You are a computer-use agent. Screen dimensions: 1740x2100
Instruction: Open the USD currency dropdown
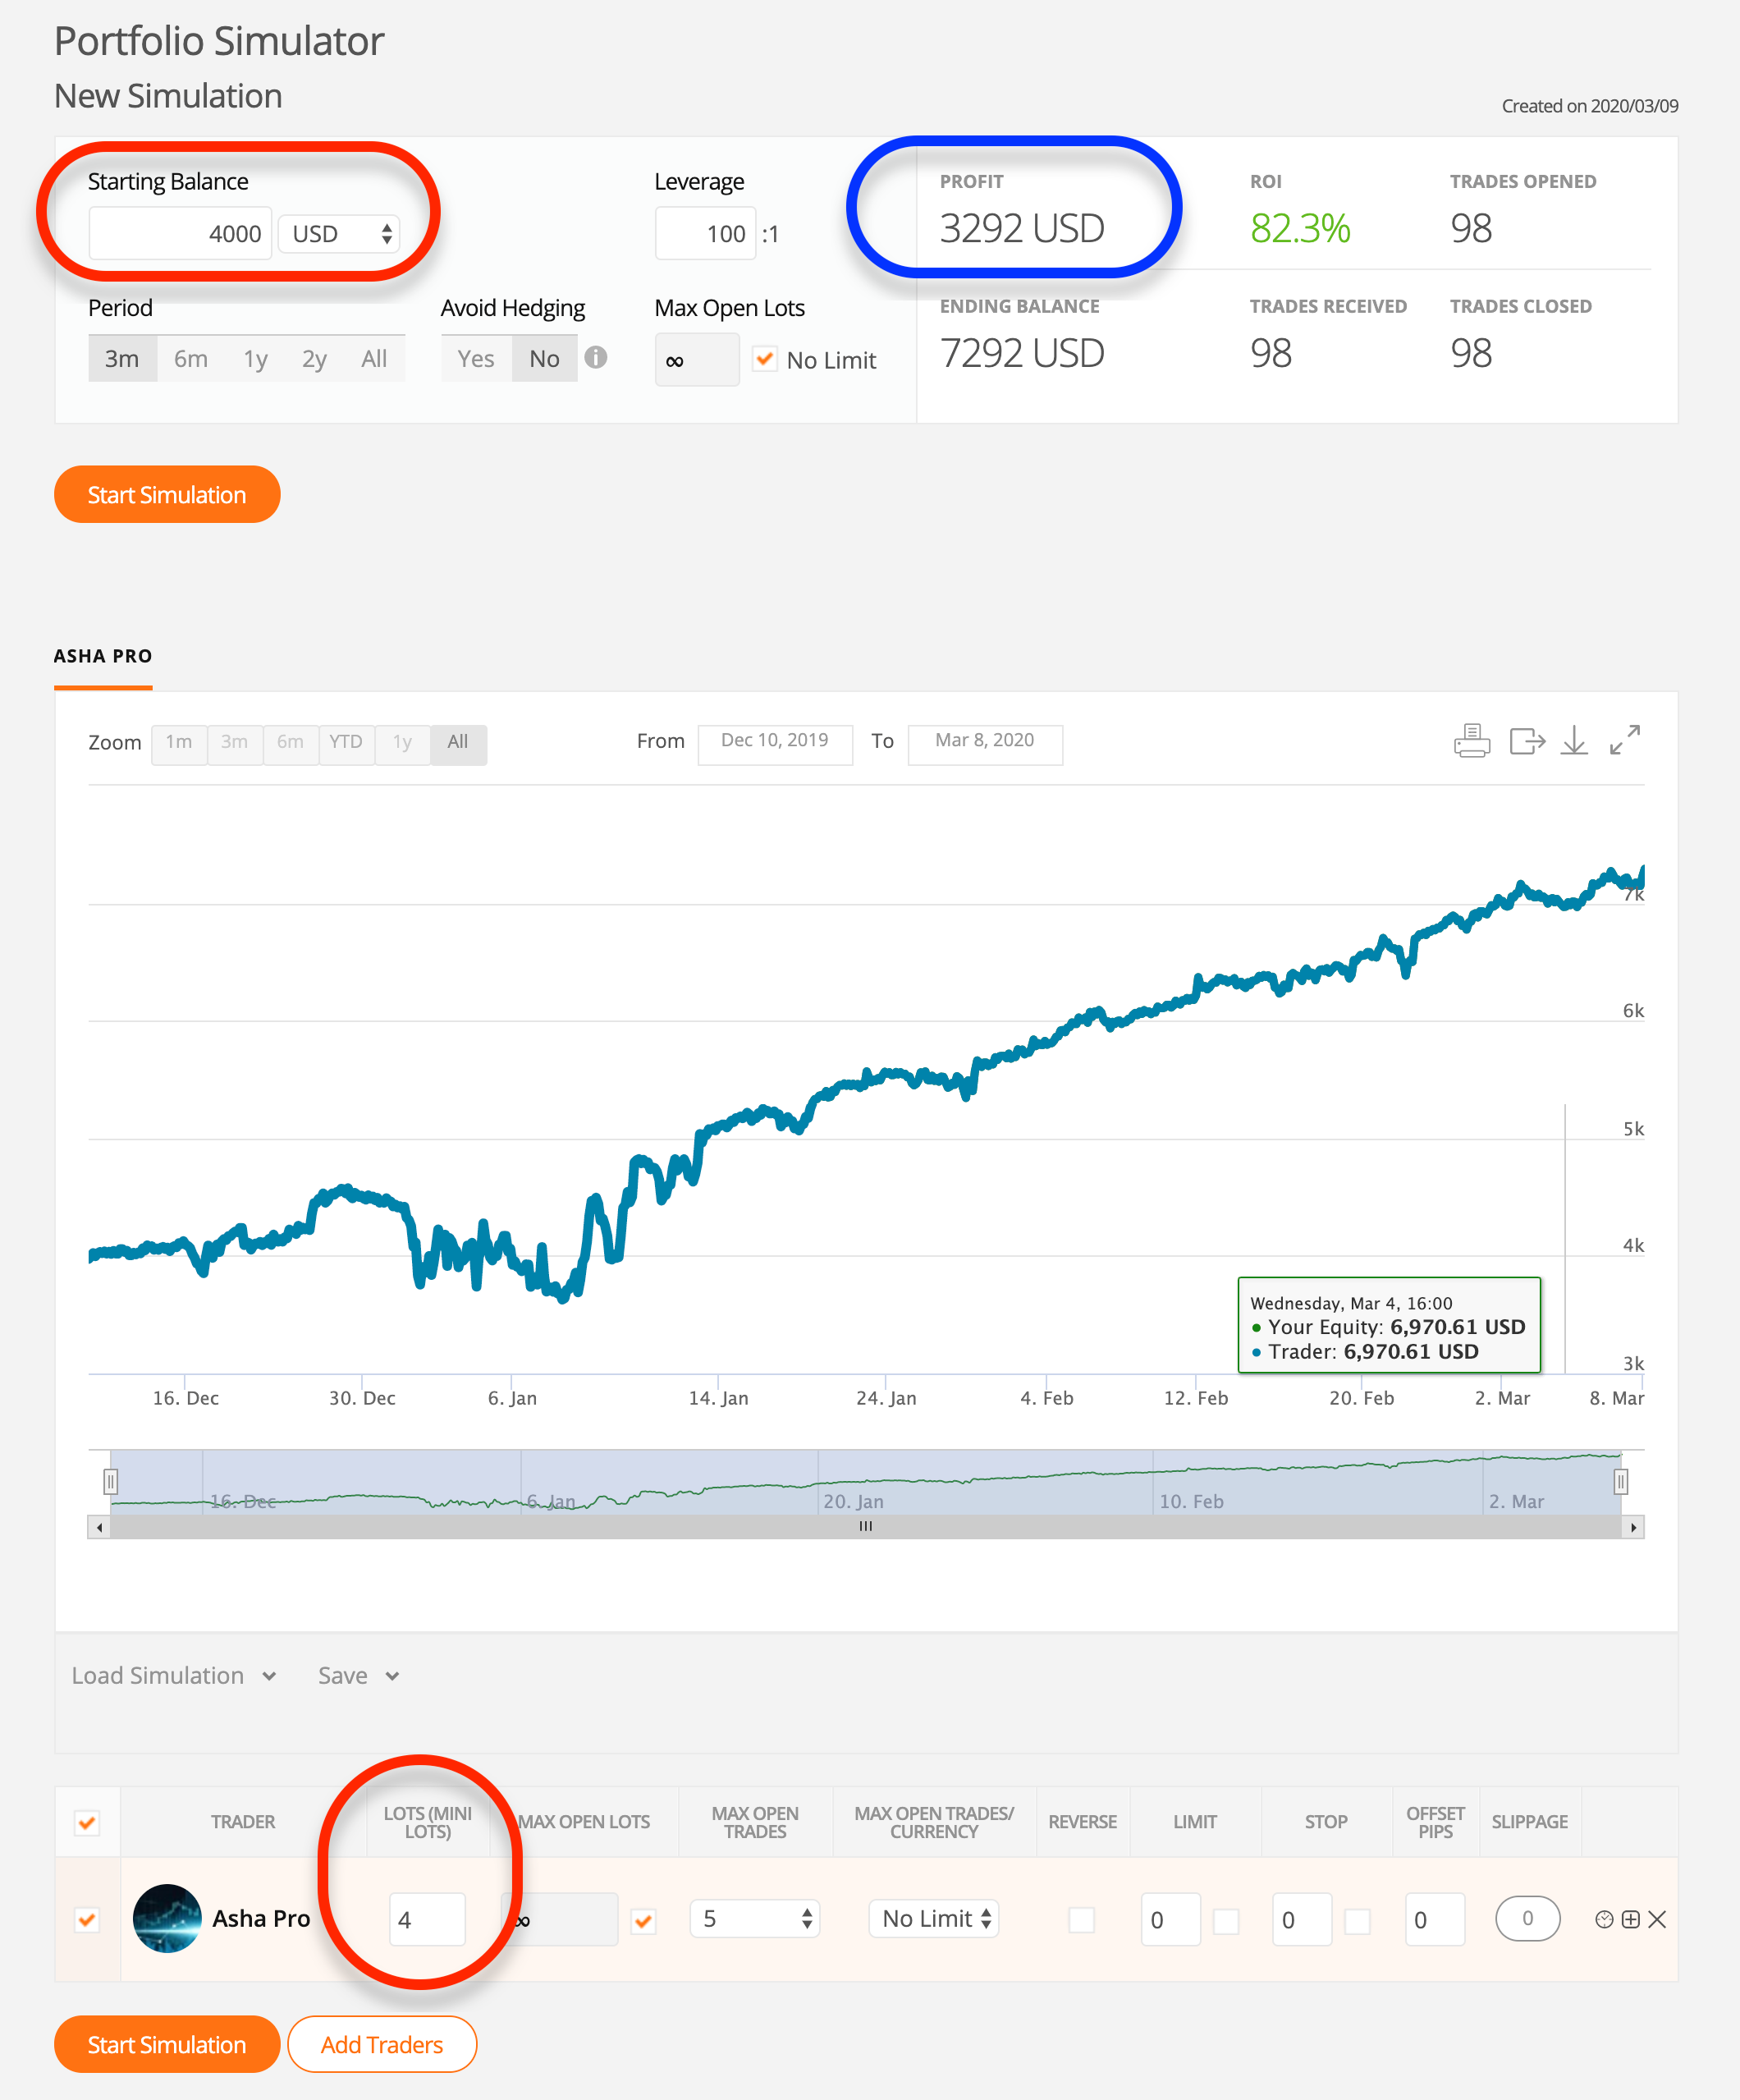tap(339, 234)
